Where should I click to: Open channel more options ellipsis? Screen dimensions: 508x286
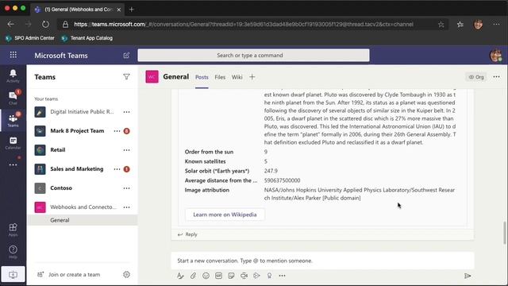[x=496, y=77]
